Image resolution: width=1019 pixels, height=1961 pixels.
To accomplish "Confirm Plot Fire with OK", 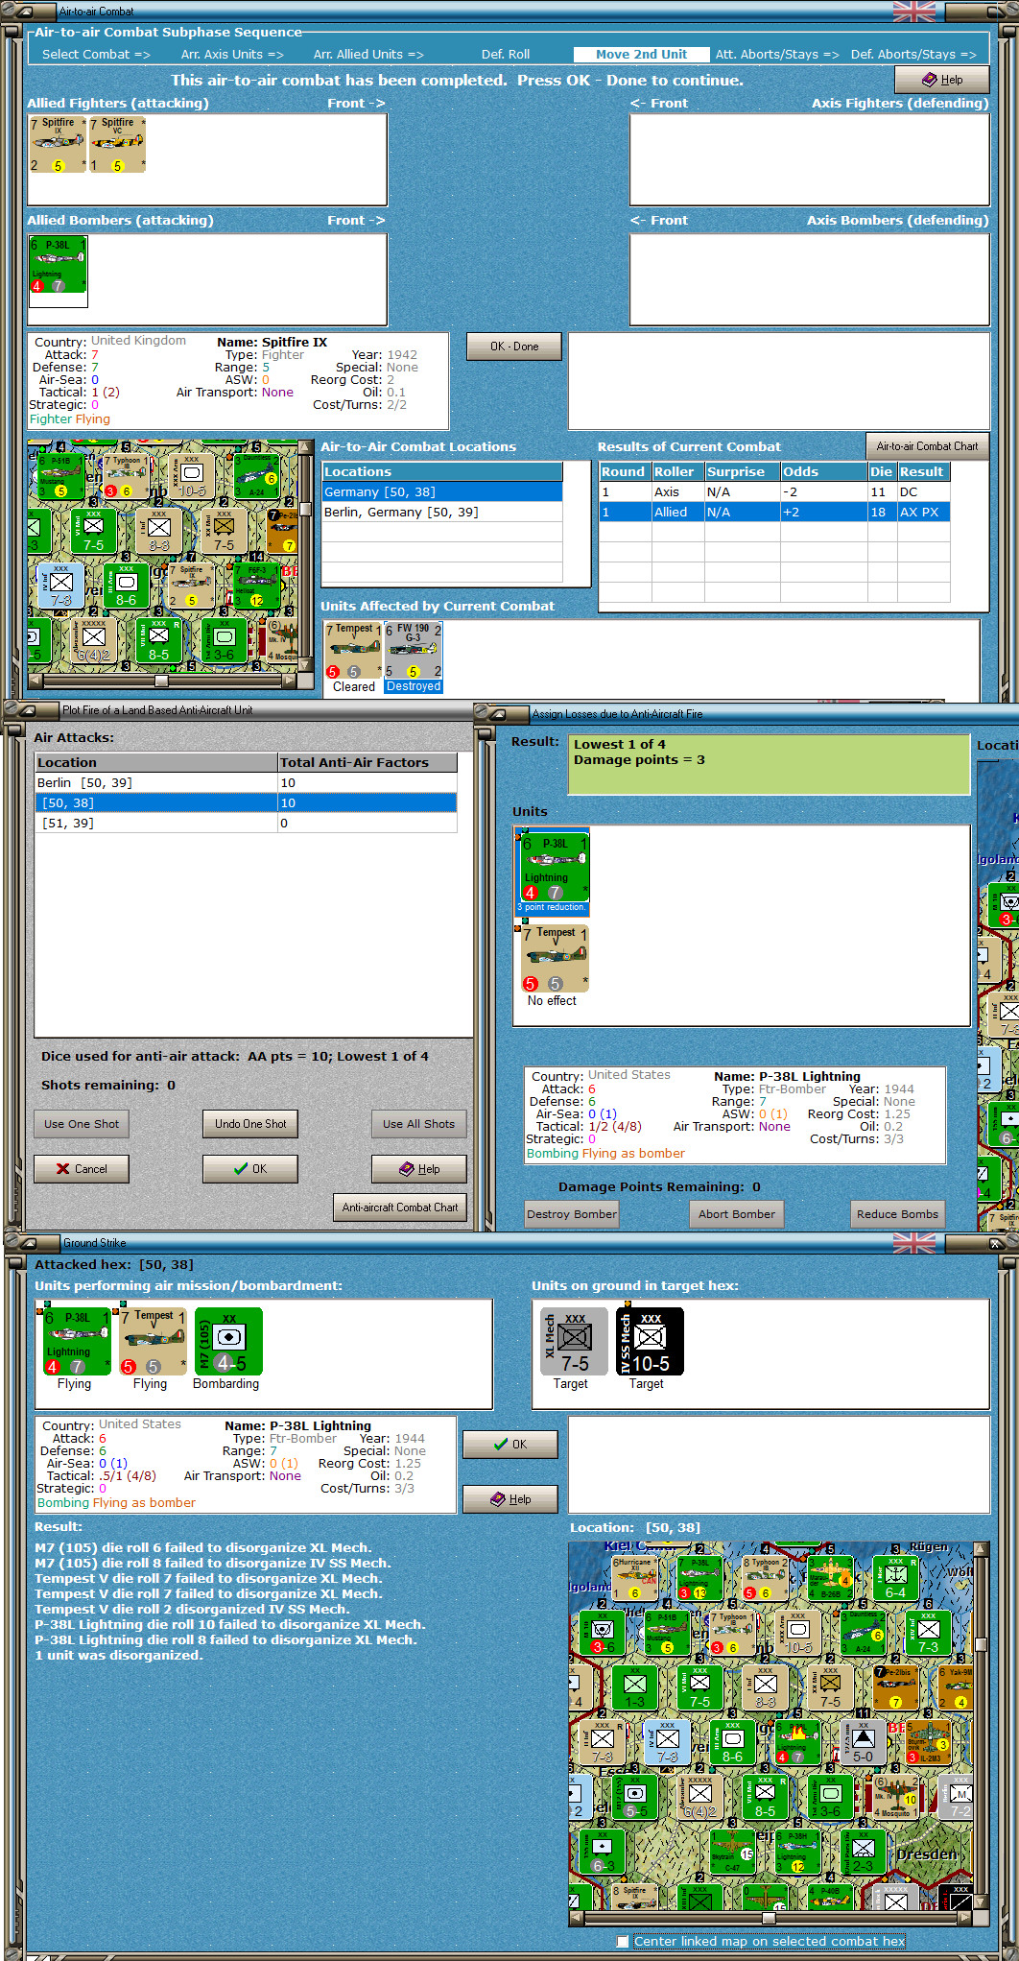I will pos(250,1169).
